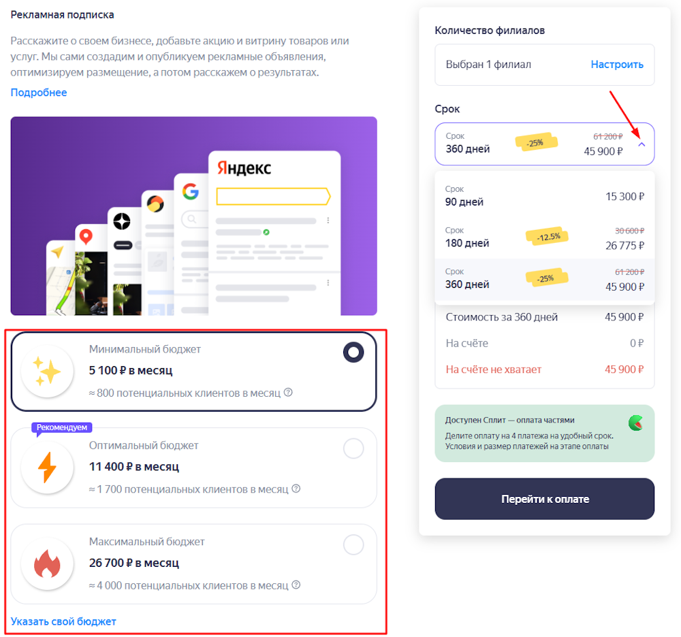This screenshot has width=681, height=637.
Task: Click the green Сплит logo icon
Action: (x=636, y=423)
